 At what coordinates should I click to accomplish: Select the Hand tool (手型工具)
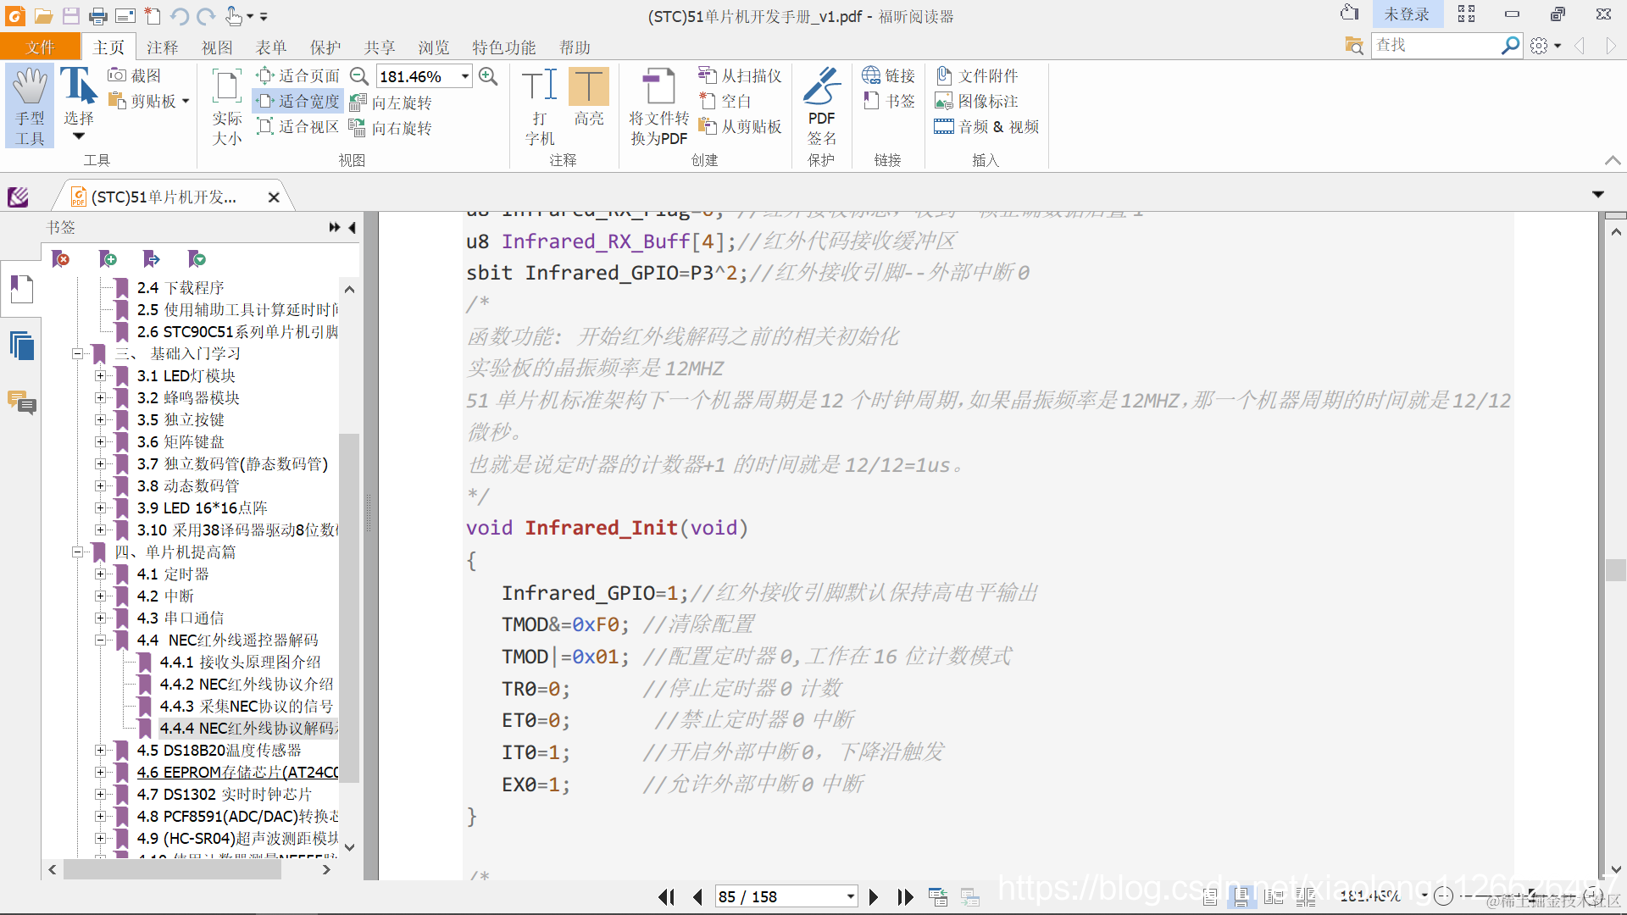pos(30,105)
